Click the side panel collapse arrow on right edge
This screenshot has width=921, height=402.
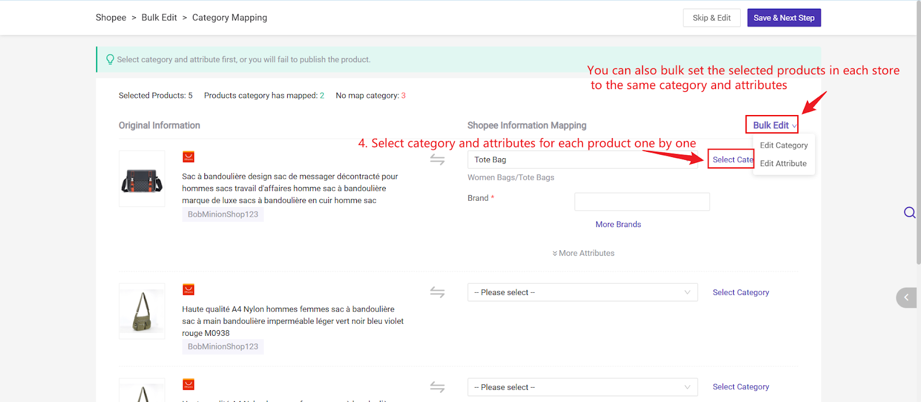point(906,298)
